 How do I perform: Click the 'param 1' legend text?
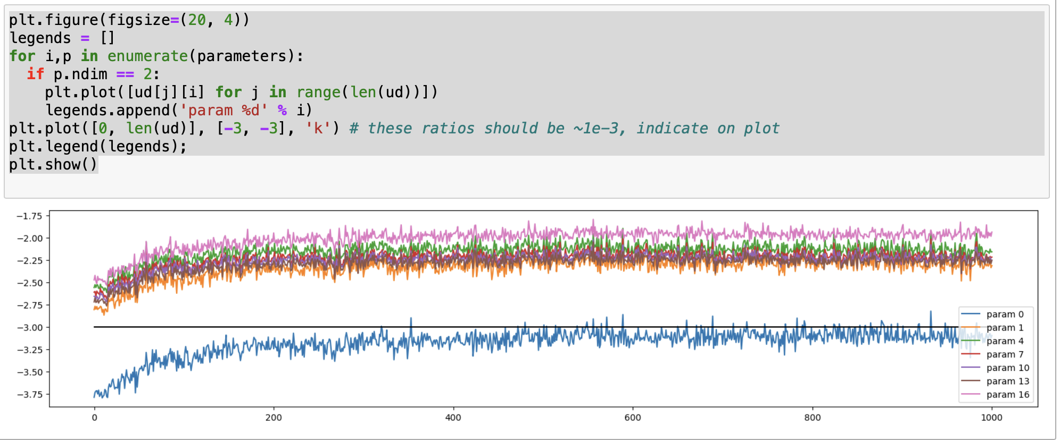tap(1005, 327)
